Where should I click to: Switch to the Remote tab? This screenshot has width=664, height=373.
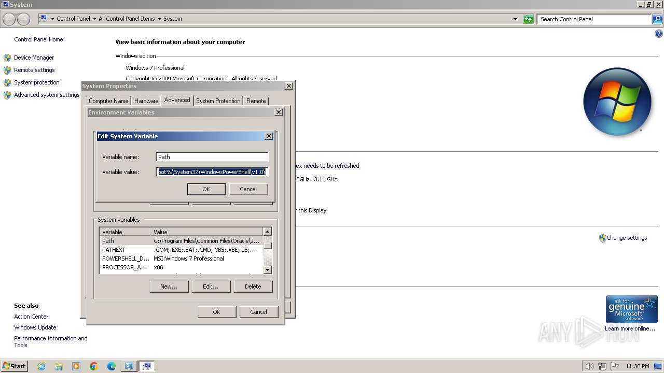(256, 101)
